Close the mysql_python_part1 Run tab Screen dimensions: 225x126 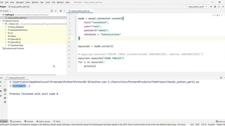[x=27, y=78]
